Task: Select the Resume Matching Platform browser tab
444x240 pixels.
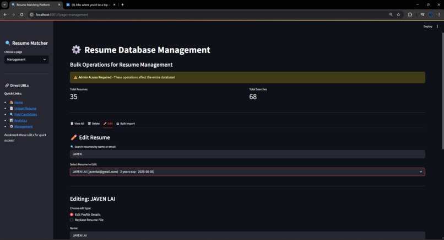Action: click(36, 4)
